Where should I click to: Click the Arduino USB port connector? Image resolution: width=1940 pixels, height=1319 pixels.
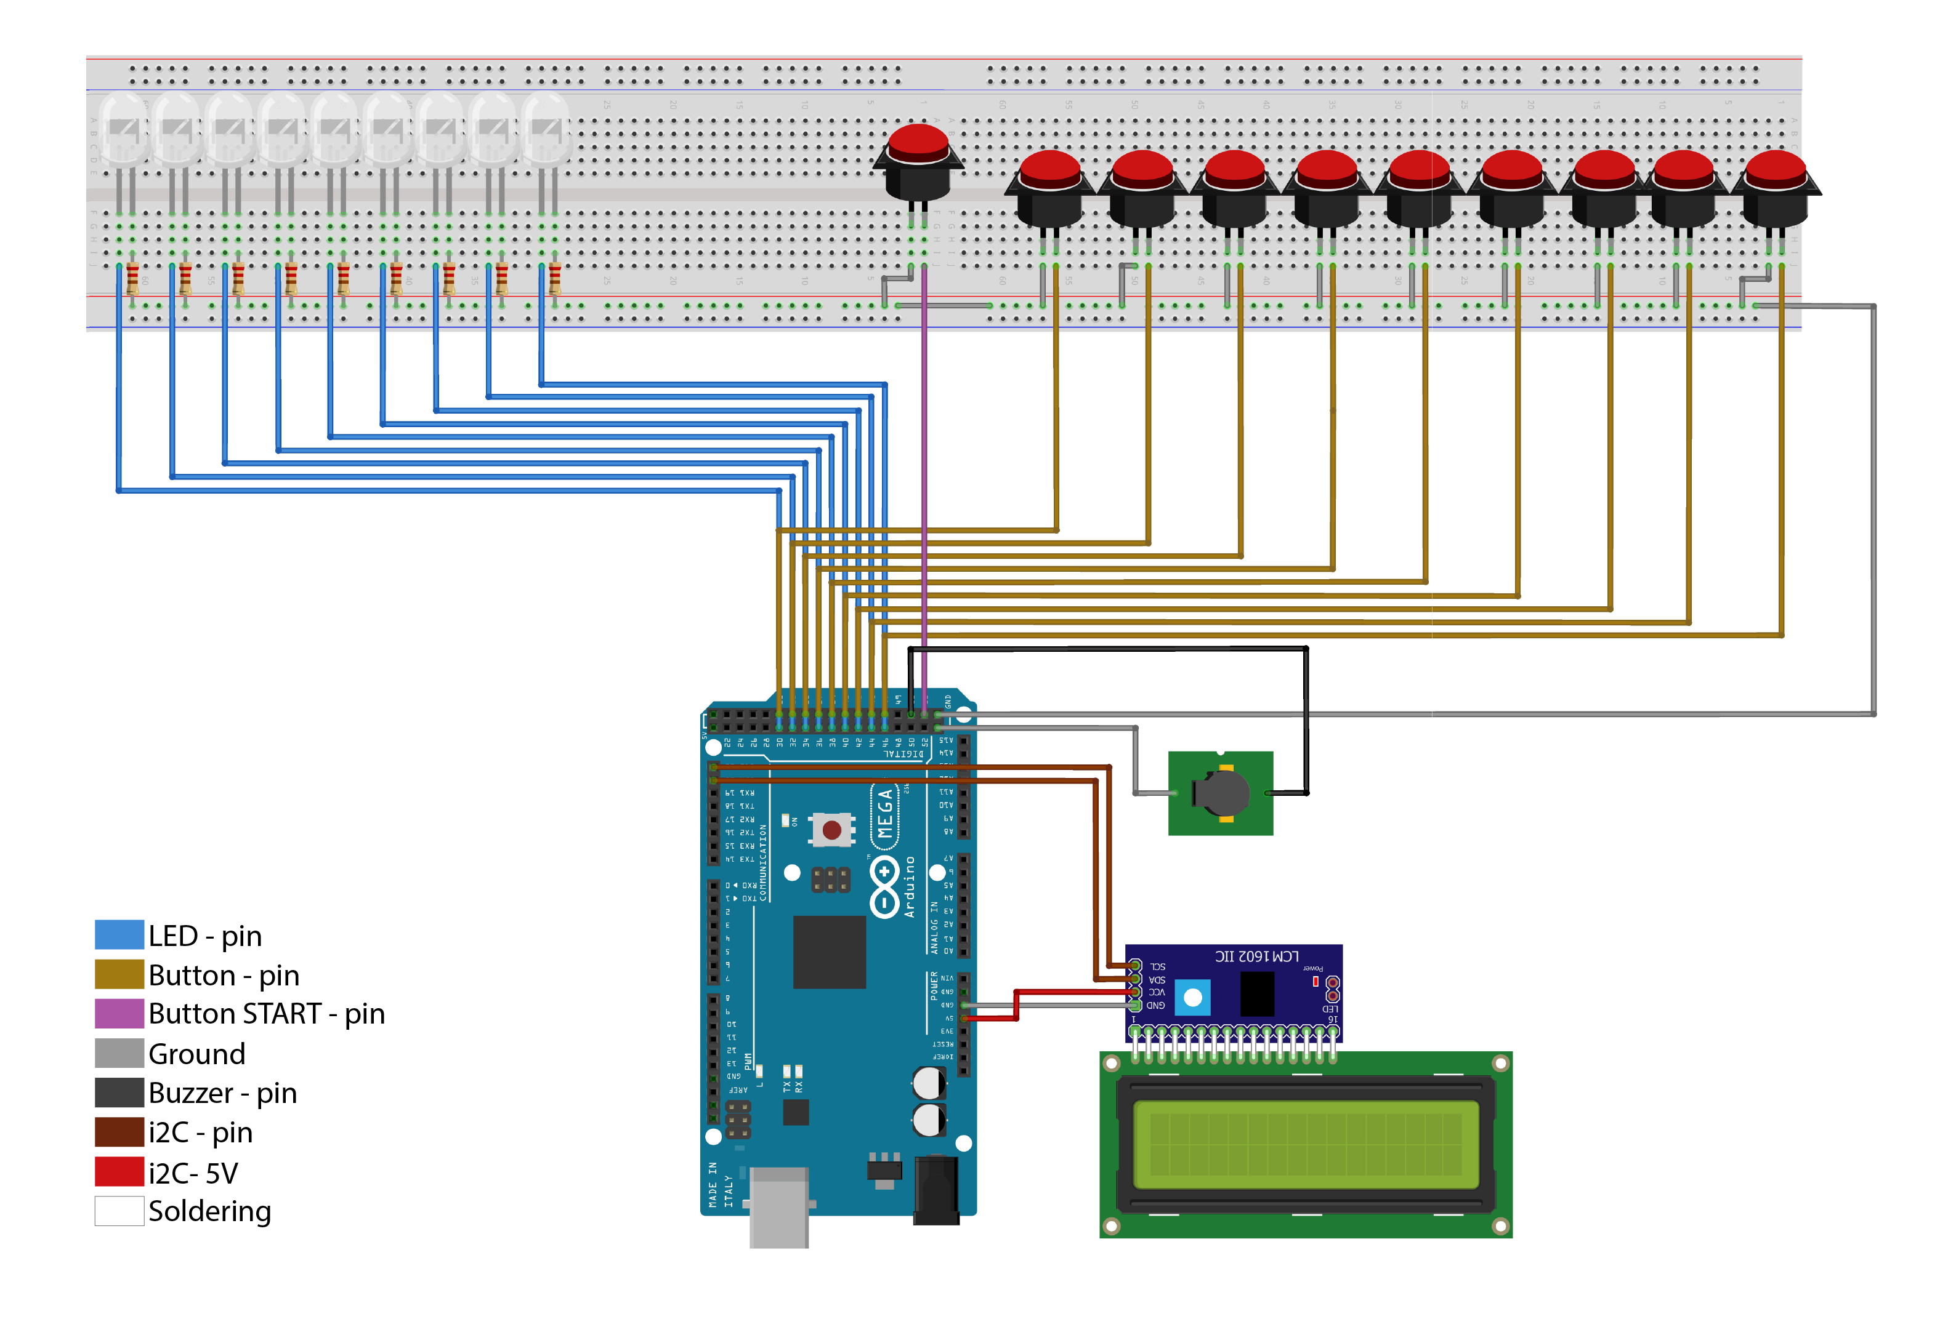tap(779, 1207)
